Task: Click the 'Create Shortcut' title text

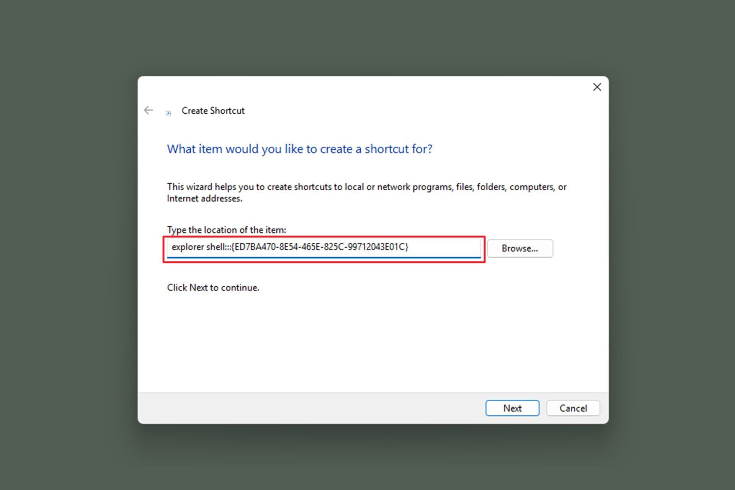Action: (x=213, y=111)
